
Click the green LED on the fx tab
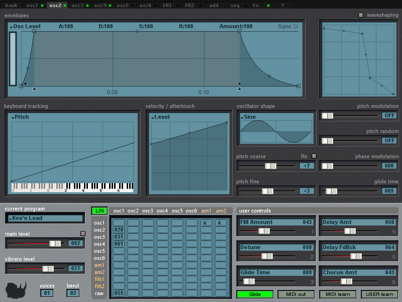[x=268, y=6]
